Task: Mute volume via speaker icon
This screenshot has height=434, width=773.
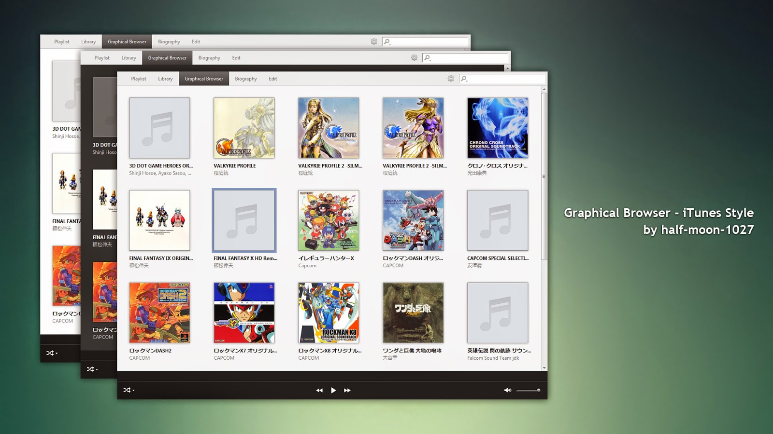Action: (x=508, y=390)
